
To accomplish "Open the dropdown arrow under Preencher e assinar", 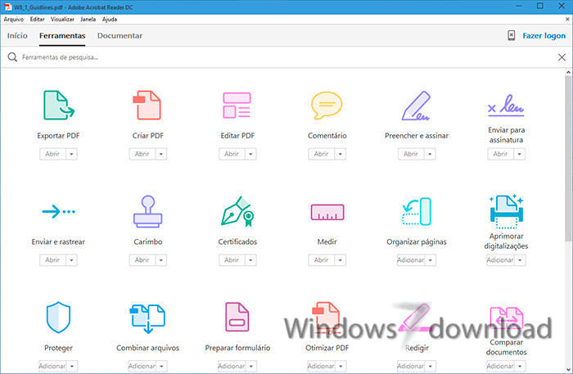I will (x=430, y=154).
